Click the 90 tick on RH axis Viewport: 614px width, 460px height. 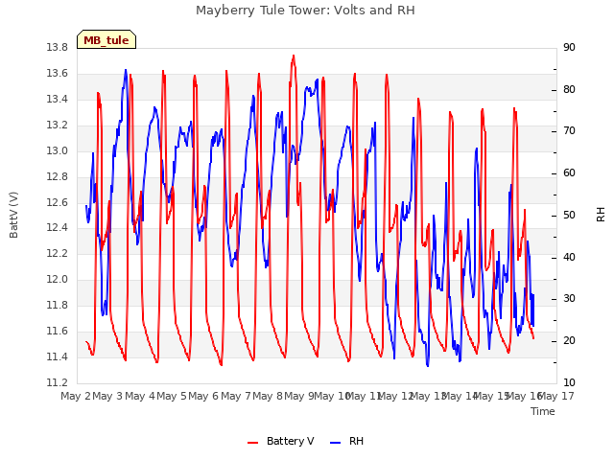coord(569,48)
